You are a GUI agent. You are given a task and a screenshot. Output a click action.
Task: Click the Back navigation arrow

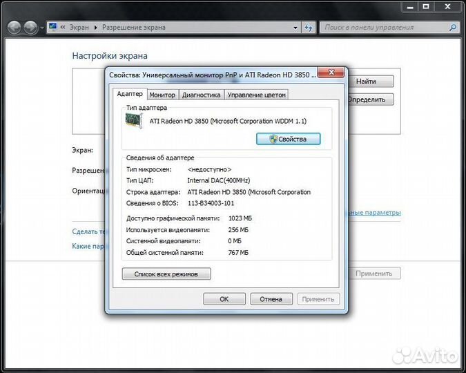(14, 28)
